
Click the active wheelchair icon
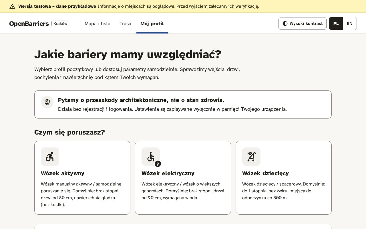[x=50, y=157]
